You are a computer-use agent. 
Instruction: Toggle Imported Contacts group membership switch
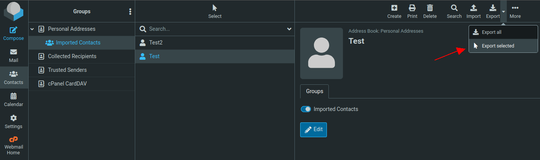(306, 109)
